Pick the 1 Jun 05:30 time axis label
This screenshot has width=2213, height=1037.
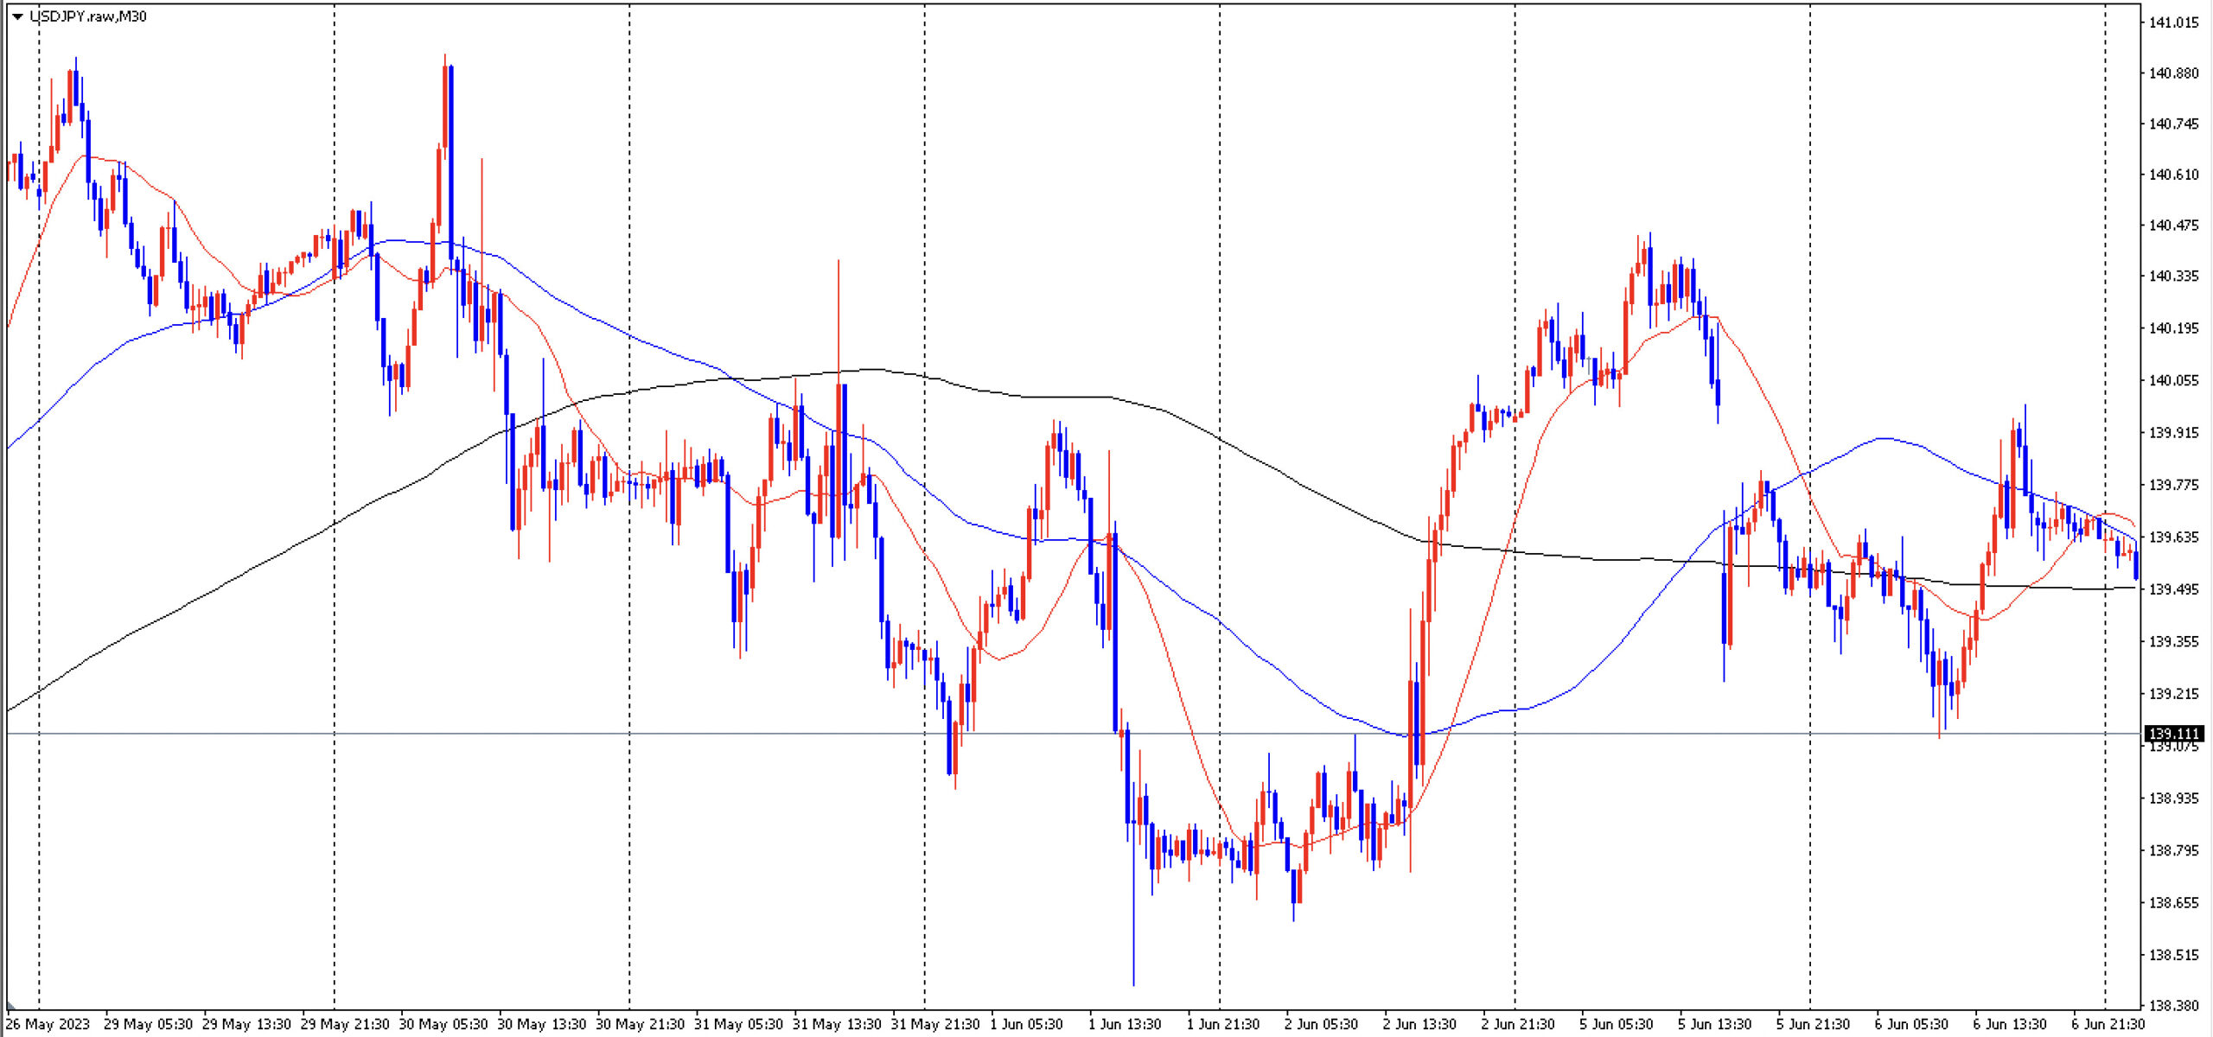coord(1027,1025)
